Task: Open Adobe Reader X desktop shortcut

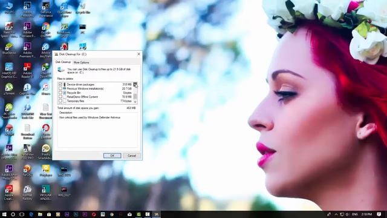Action: click(27, 70)
